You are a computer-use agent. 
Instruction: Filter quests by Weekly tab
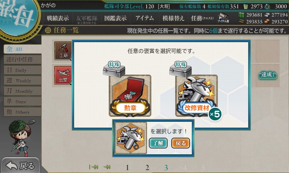point(22,81)
